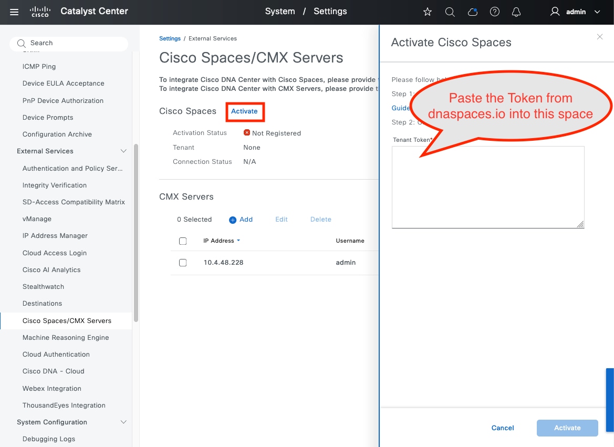Click the sidebar vertical scrollbar

pos(136,233)
